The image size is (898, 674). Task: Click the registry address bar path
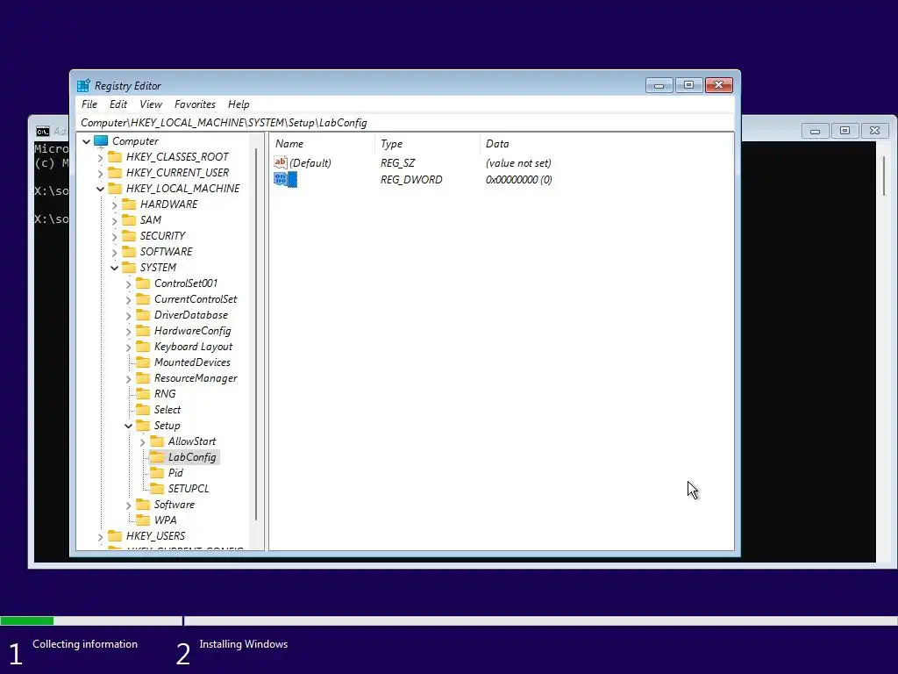(224, 123)
